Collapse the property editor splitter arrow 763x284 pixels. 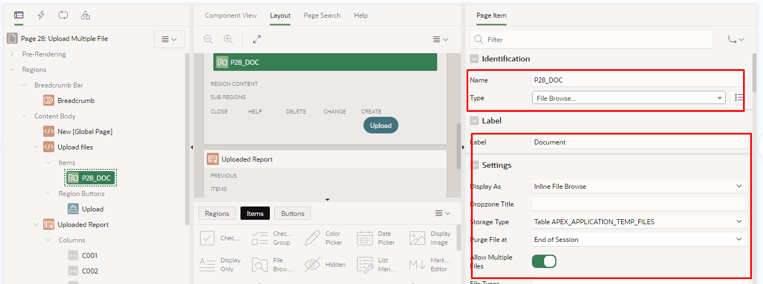click(463, 147)
